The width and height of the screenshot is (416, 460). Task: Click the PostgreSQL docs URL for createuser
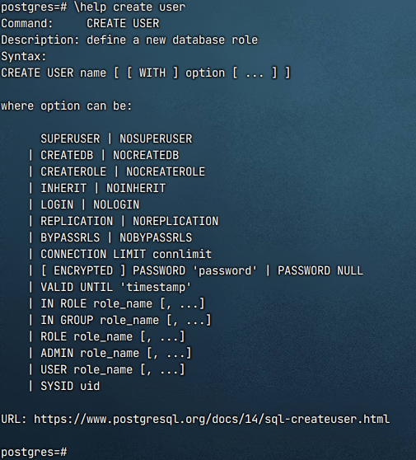coord(212,419)
